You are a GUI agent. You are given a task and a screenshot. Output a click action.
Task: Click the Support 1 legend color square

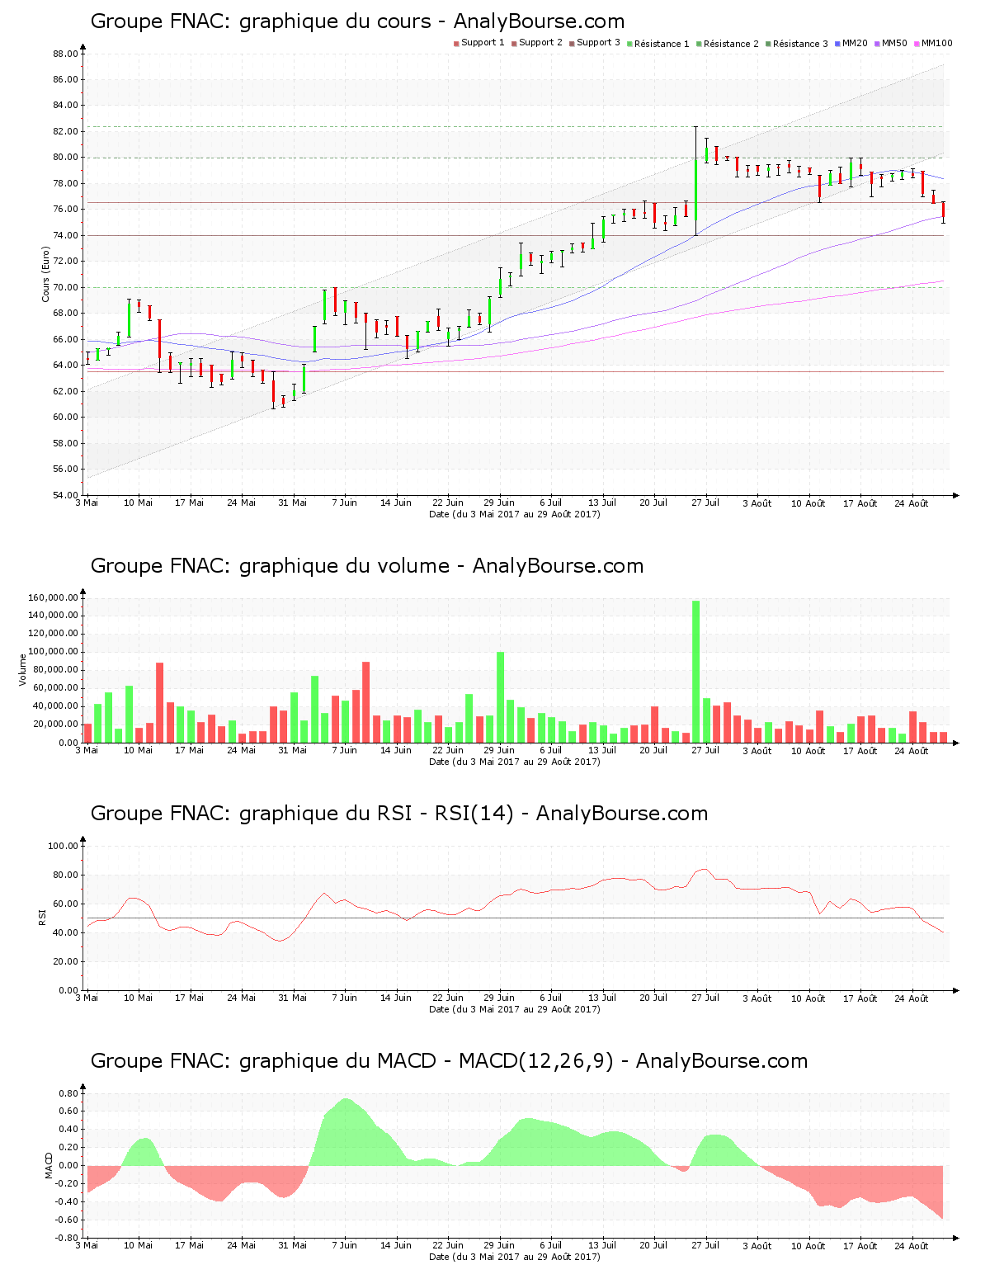pos(456,44)
